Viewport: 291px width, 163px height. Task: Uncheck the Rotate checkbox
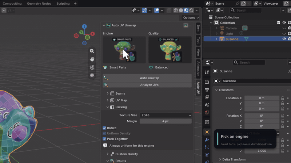[104, 128]
